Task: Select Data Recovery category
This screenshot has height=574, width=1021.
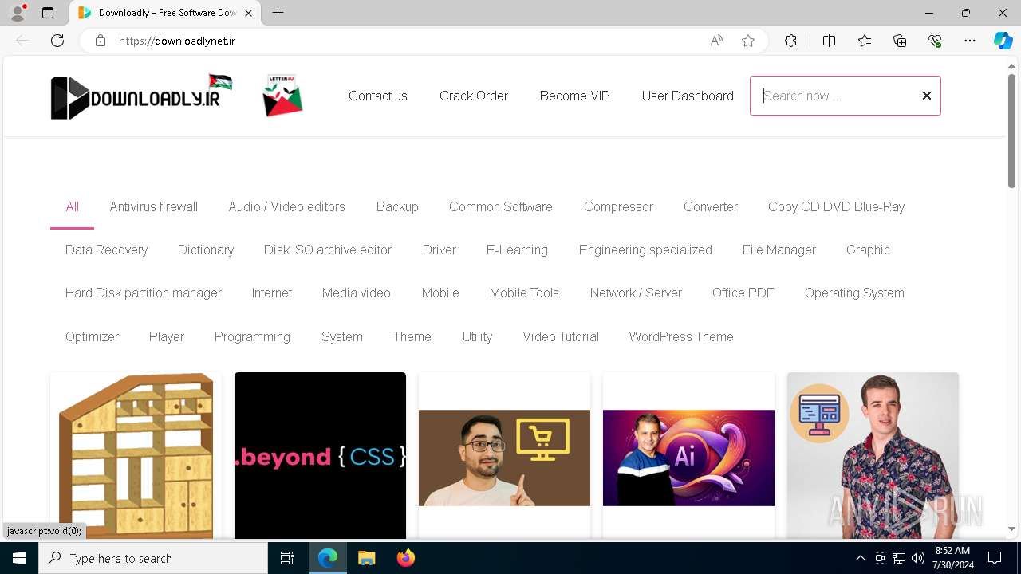Action: click(x=106, y=250)
